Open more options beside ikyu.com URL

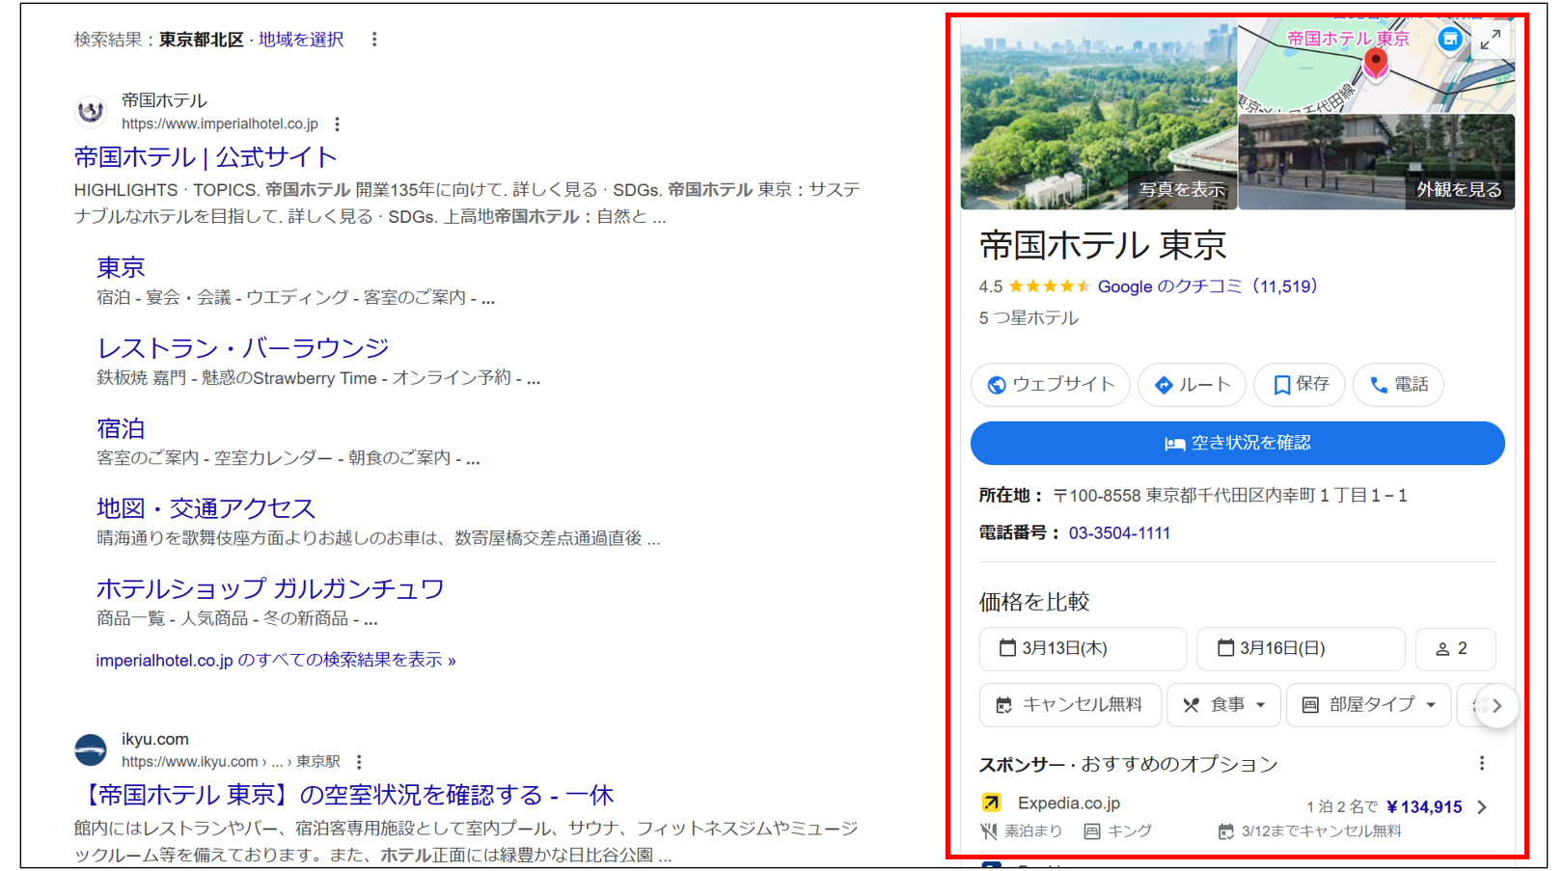click(359, 762)
